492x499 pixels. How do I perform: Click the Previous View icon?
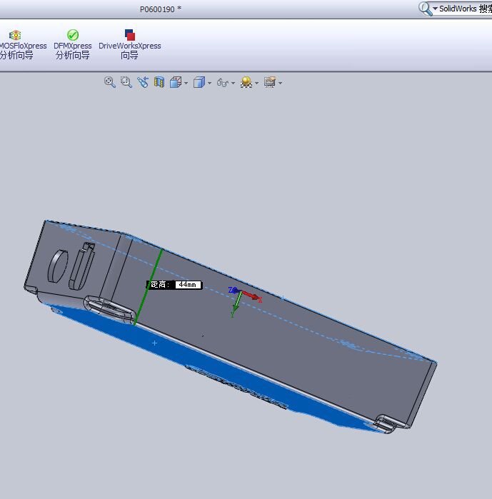point(143,82)
